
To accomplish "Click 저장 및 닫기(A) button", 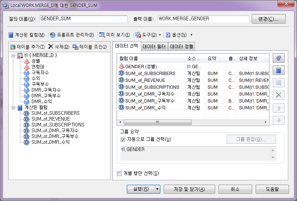I will click(189, 189).
